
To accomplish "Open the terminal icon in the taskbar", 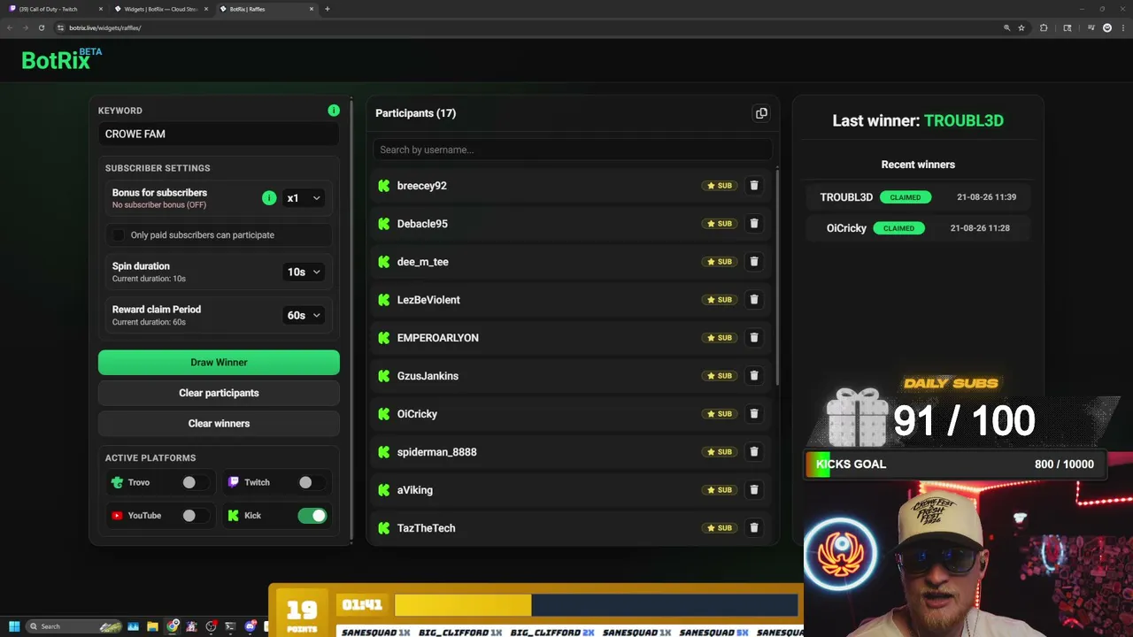I will click(231, 626).
